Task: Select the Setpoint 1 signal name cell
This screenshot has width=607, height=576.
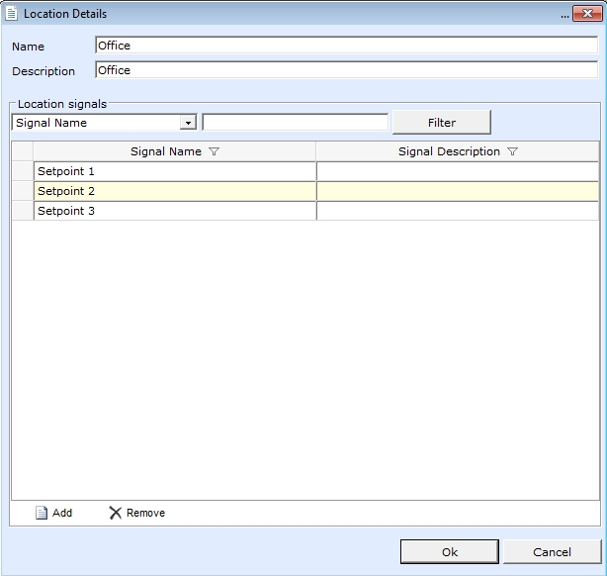Action: click(x=174, y=171)
